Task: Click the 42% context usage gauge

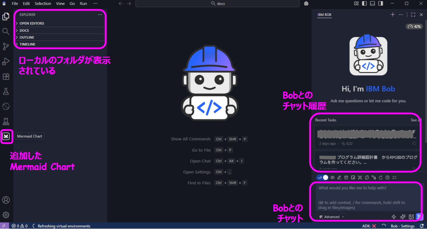Action: pyautogui.click(x=414, y=26)
